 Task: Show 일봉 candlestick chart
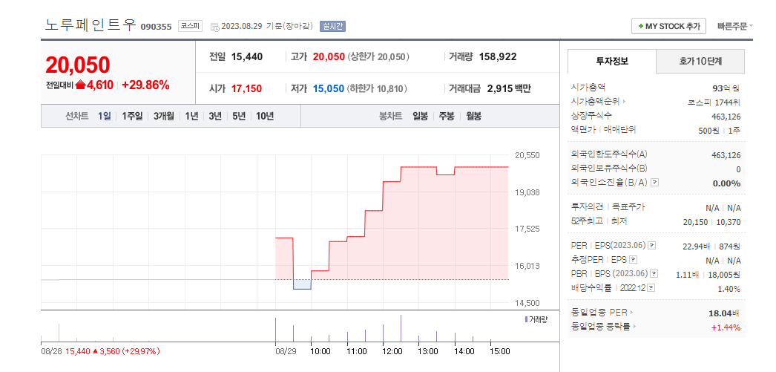click(x=420, y=117)
